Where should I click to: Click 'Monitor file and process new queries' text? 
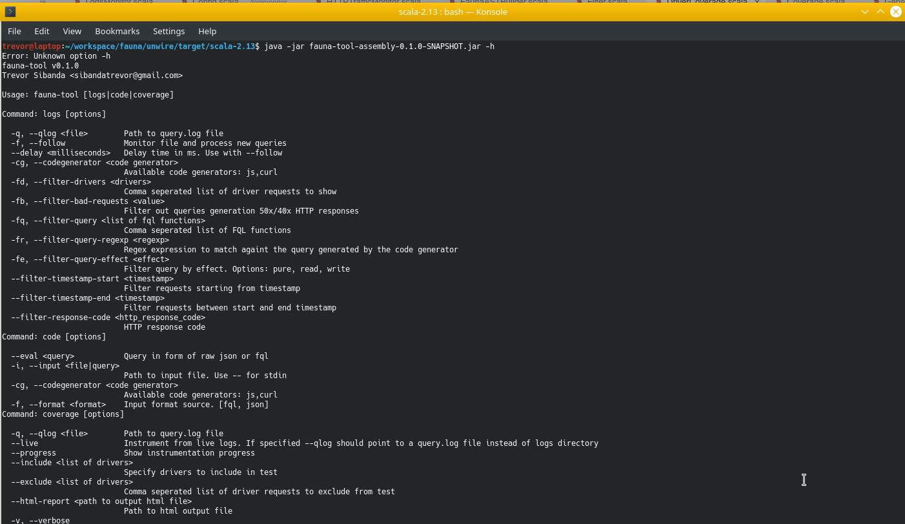click(205, 143)
